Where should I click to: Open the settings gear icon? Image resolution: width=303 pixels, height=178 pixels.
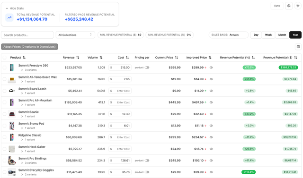289,6
